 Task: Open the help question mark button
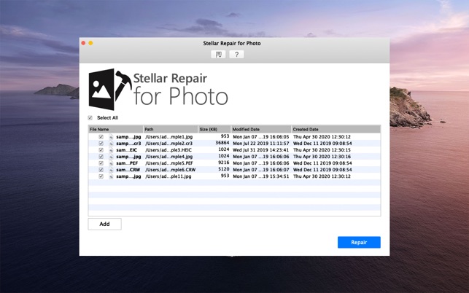coord(236,55)
